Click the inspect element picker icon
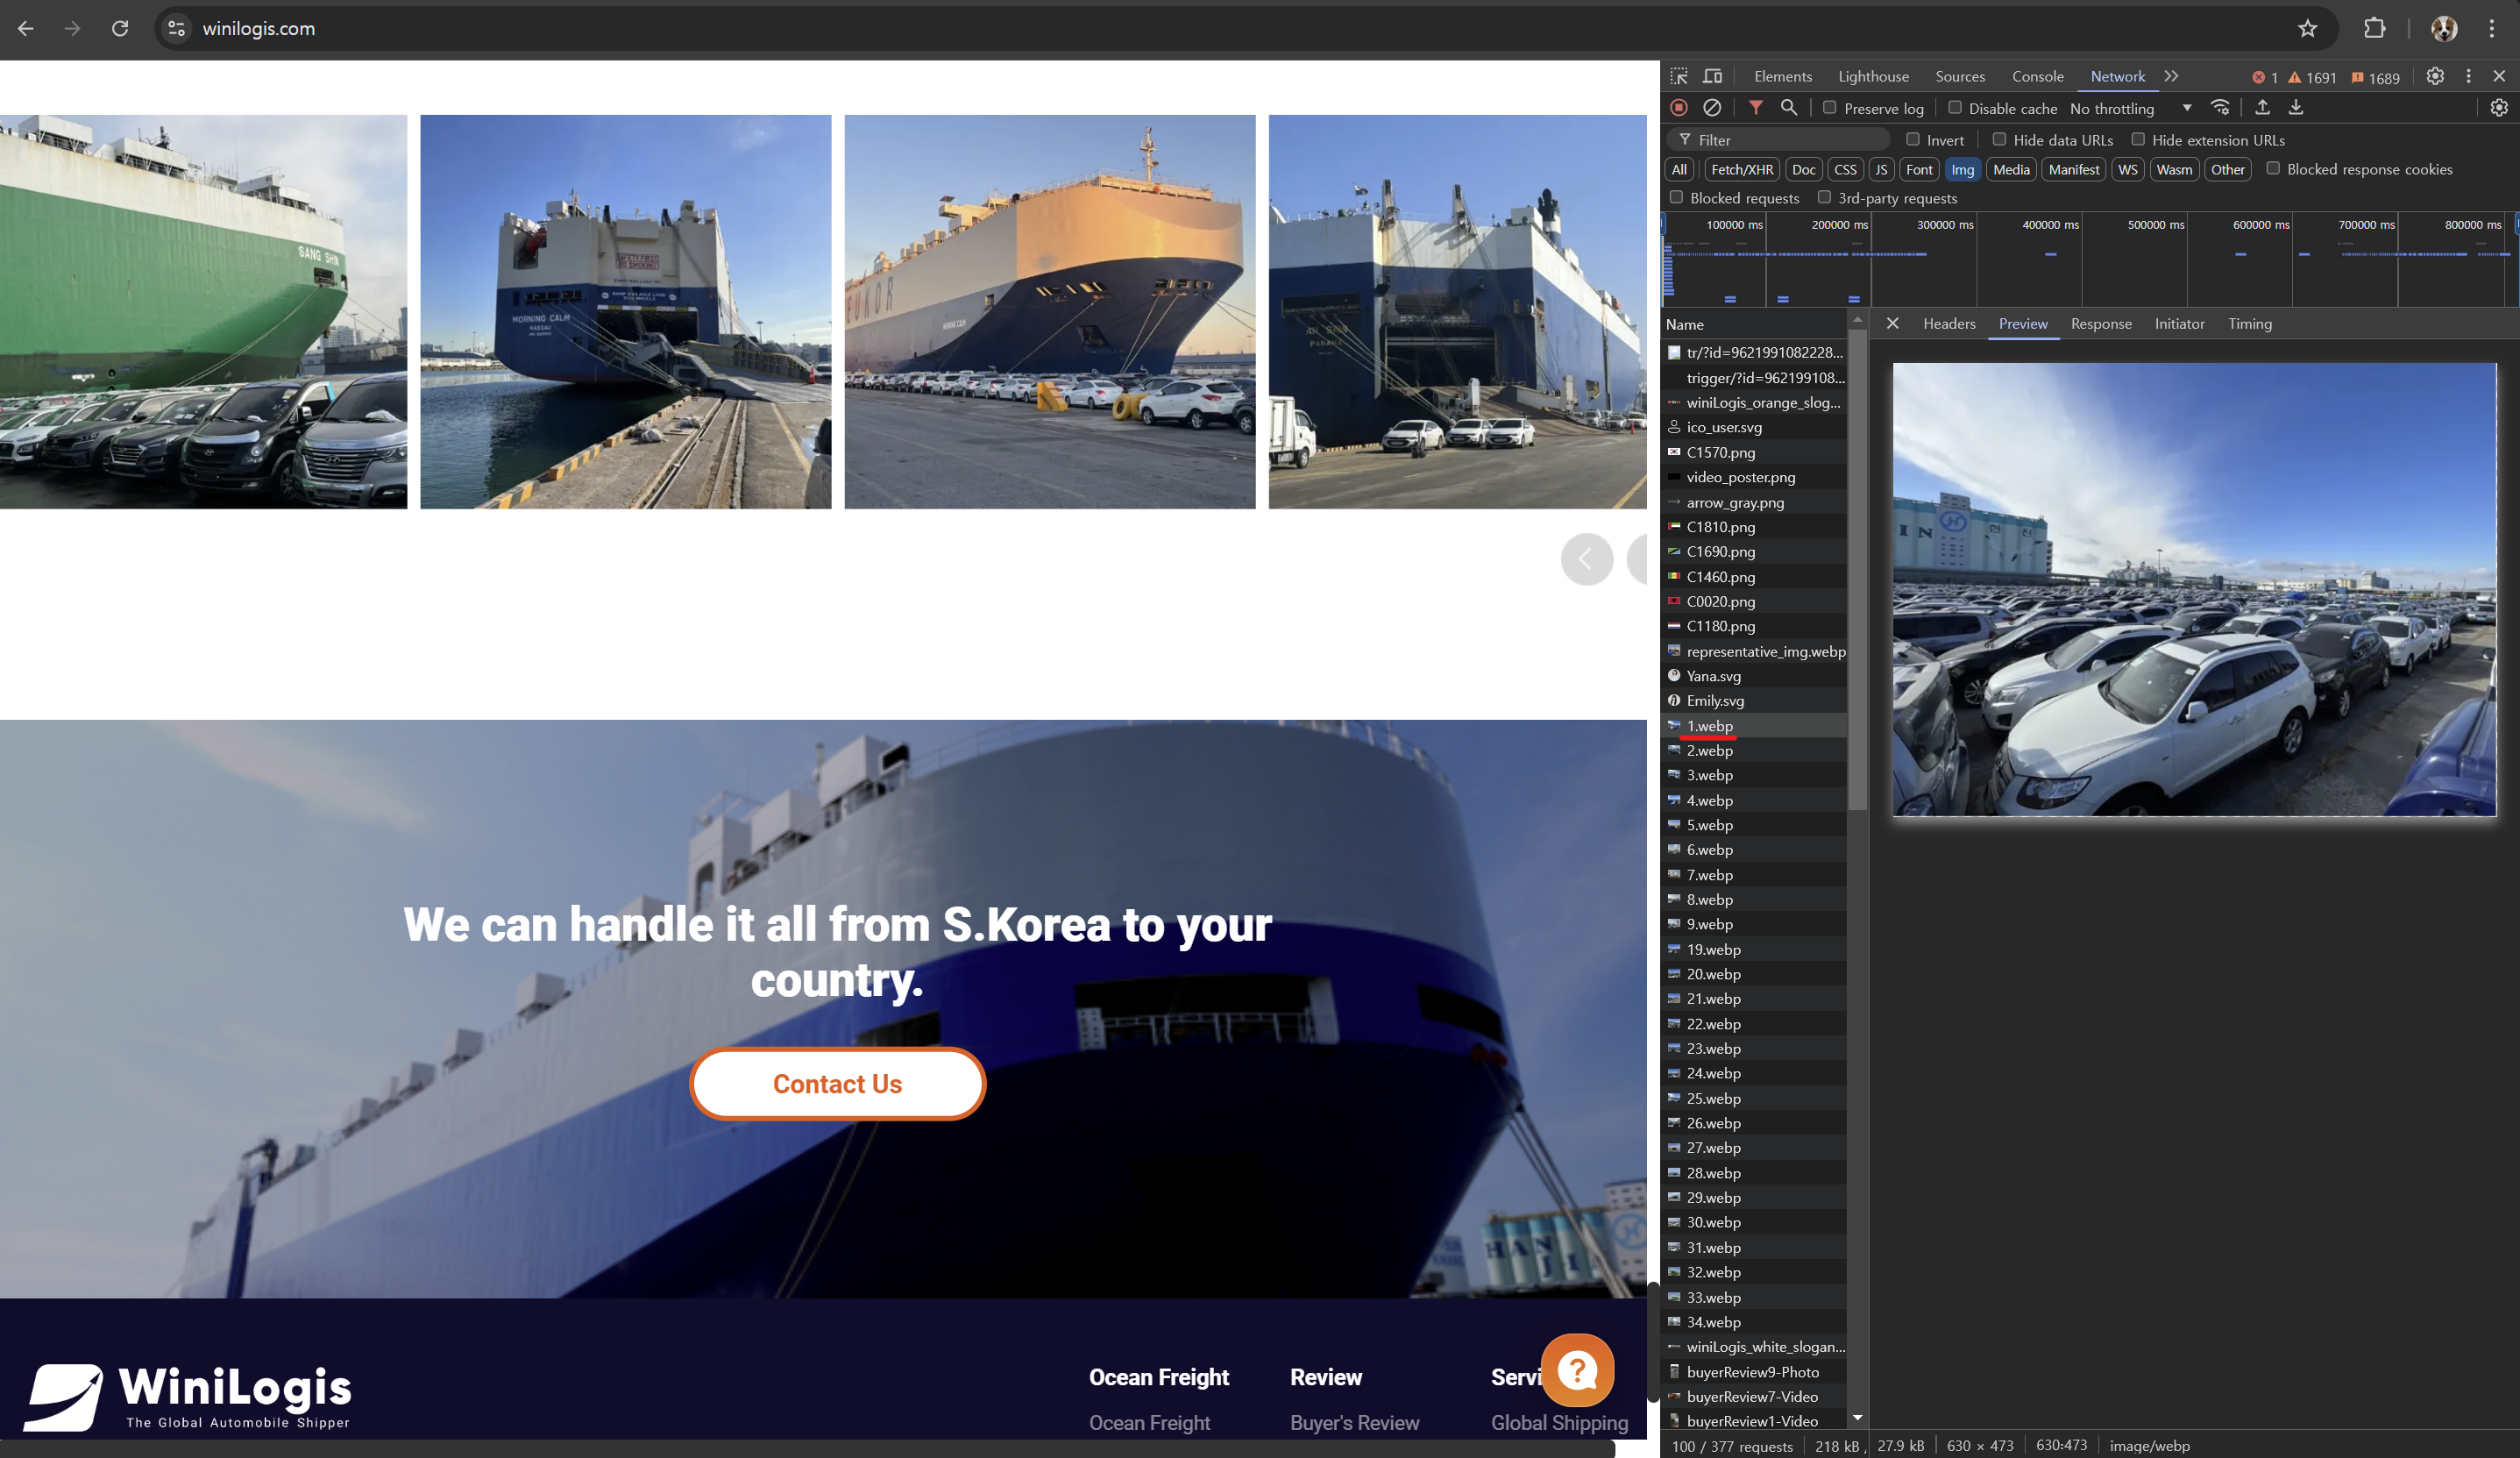This screenshot has width=2520, height=1458. tap(1679, 77)
